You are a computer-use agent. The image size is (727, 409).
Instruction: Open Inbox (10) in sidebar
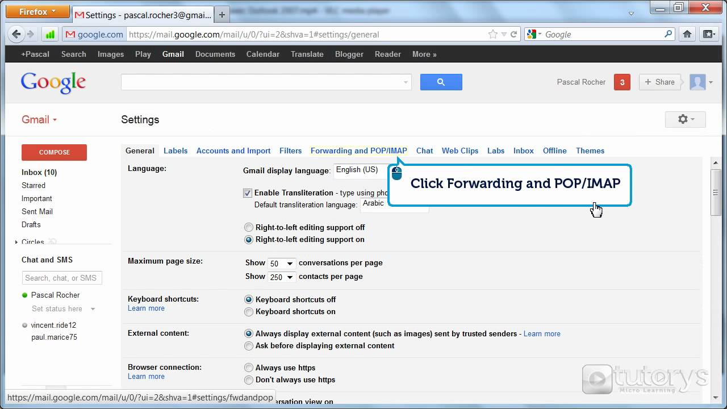(39, 172)
